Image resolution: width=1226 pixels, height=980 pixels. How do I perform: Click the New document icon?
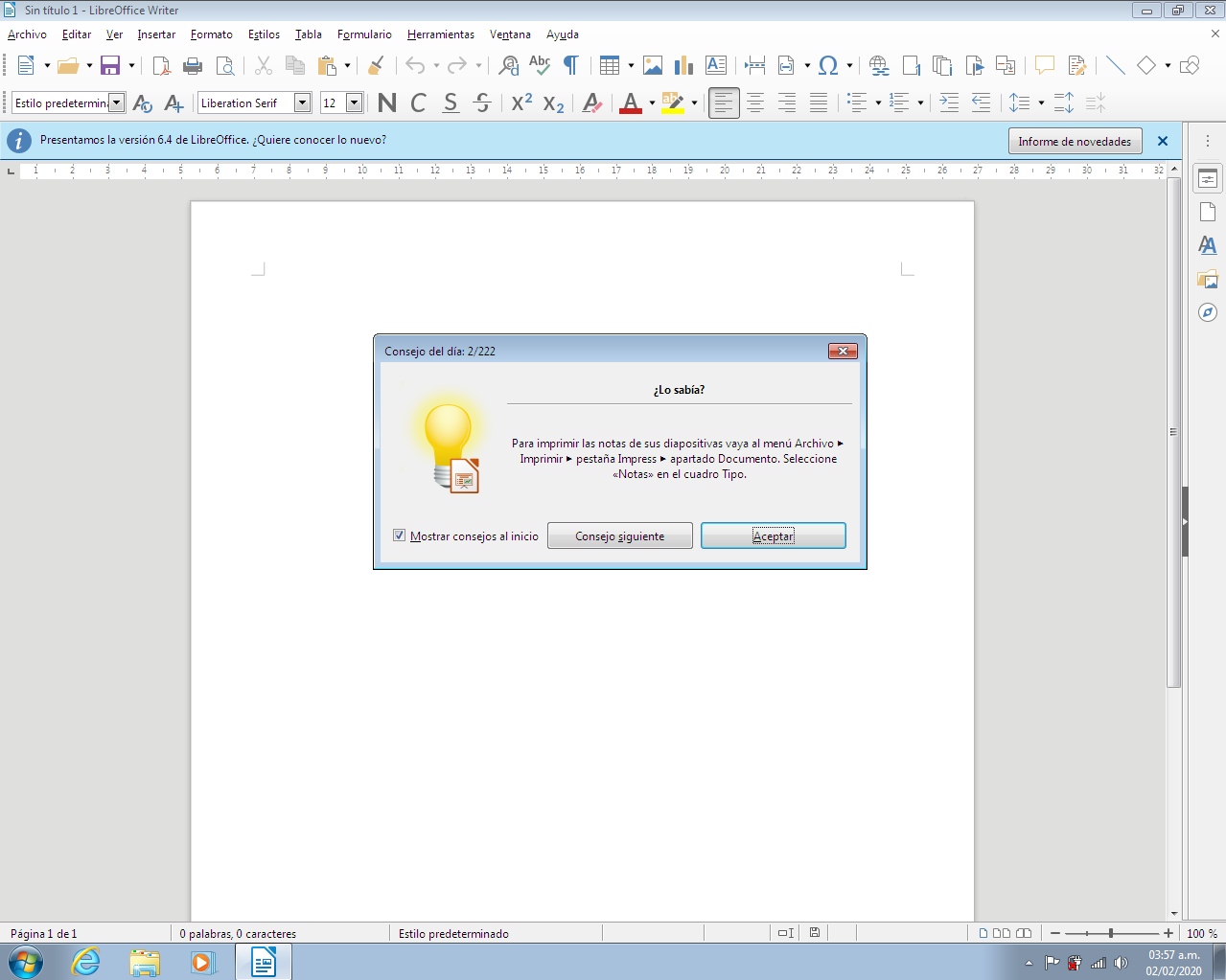point(26,65)
